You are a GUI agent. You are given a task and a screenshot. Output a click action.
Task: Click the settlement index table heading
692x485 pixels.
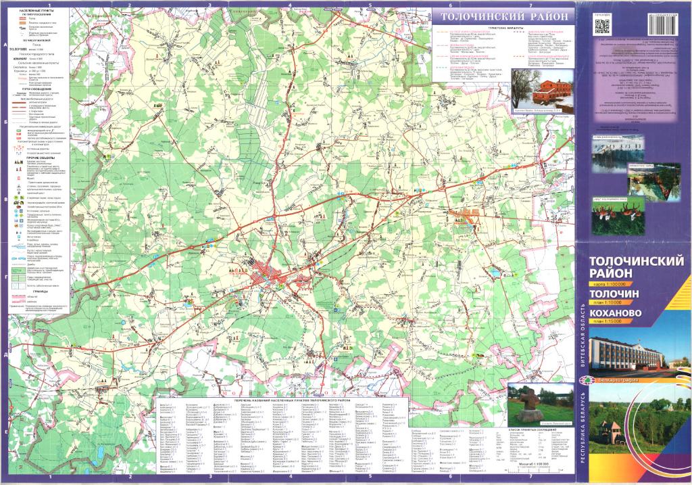[x=289, y=400]
